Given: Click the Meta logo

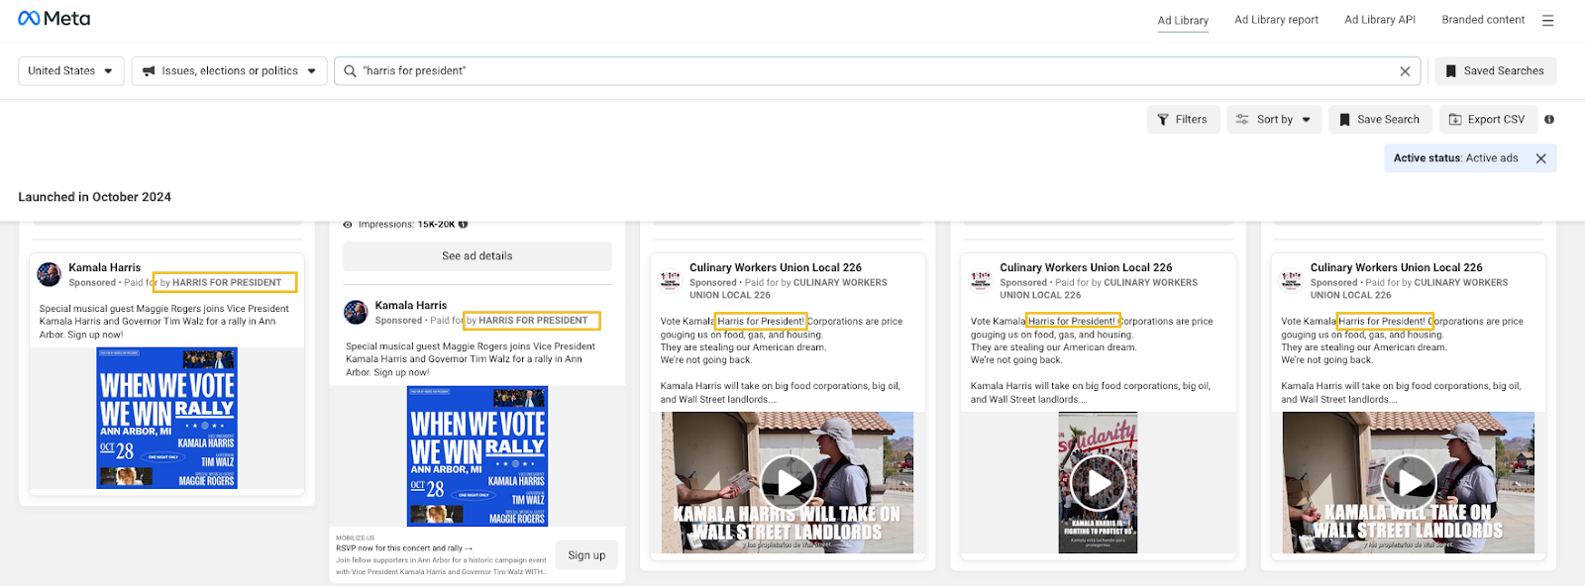Looking at the screenshot, I should (54, 19).
